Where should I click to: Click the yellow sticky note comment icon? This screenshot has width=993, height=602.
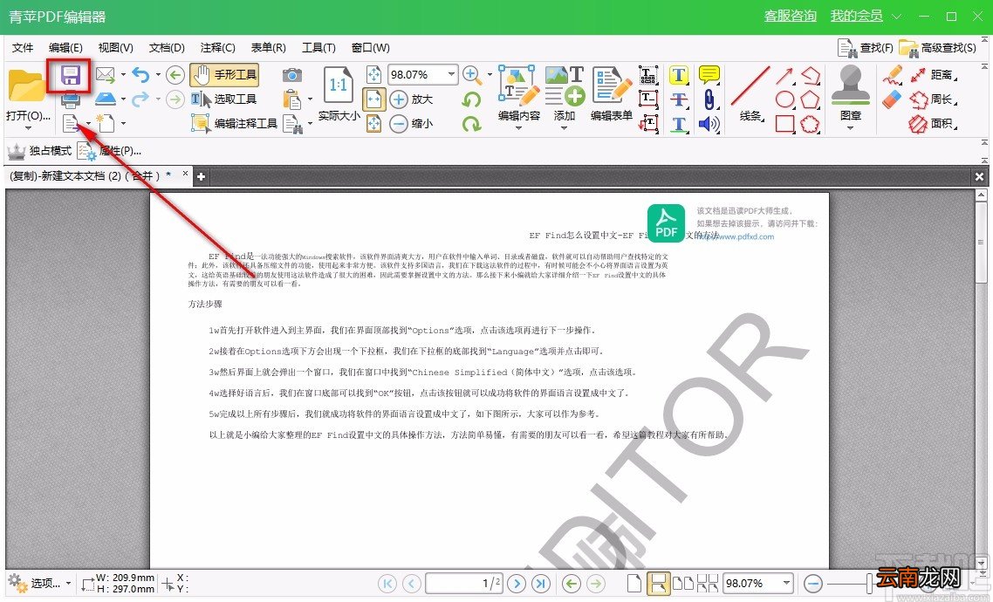point(709,75)
